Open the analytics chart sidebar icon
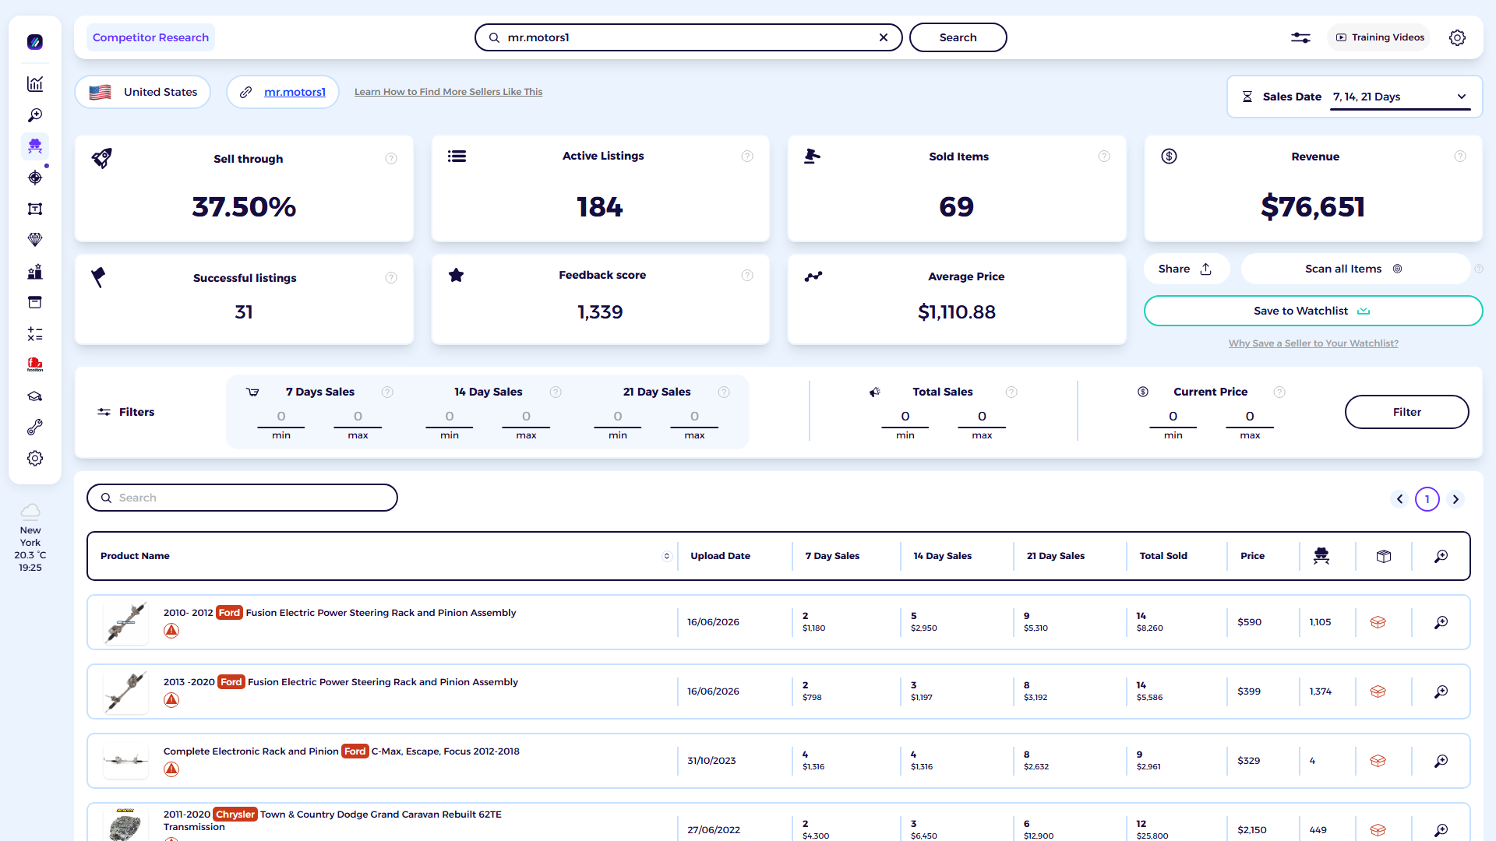The width and height of the screenshot is (1496, 841). 35,84
